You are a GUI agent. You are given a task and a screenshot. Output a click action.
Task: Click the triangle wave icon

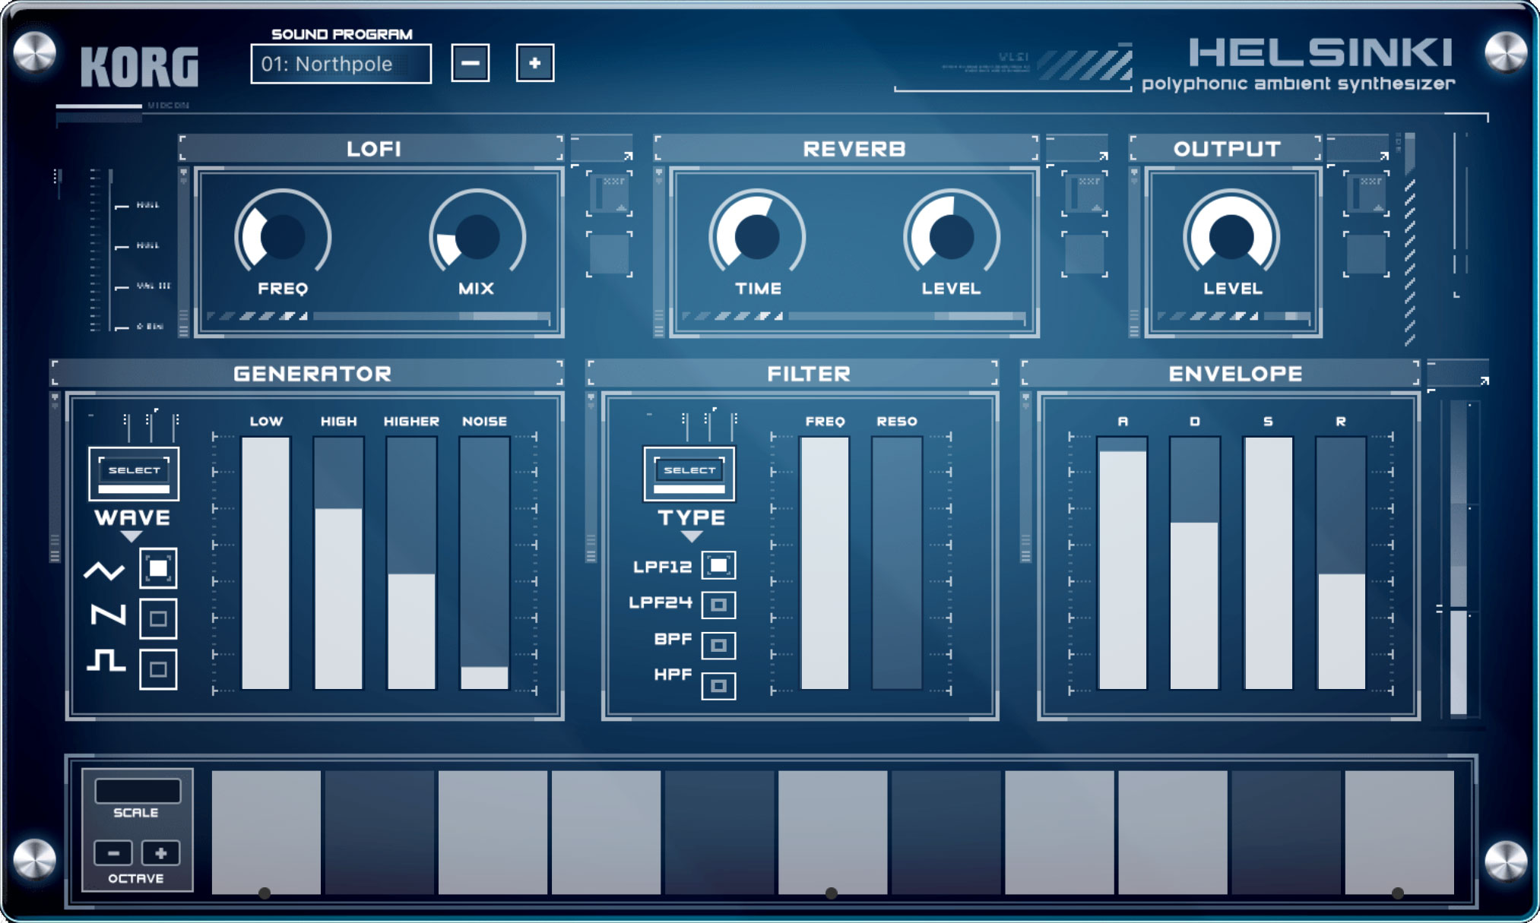(x=104, y=570)
